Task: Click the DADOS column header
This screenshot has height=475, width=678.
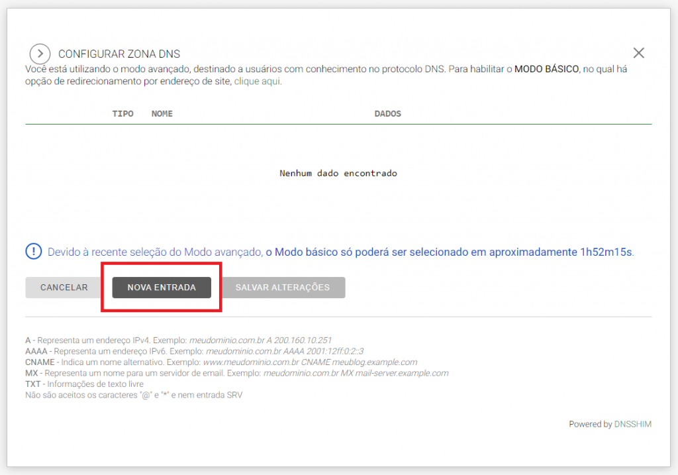Action: (x=387, y=113)
